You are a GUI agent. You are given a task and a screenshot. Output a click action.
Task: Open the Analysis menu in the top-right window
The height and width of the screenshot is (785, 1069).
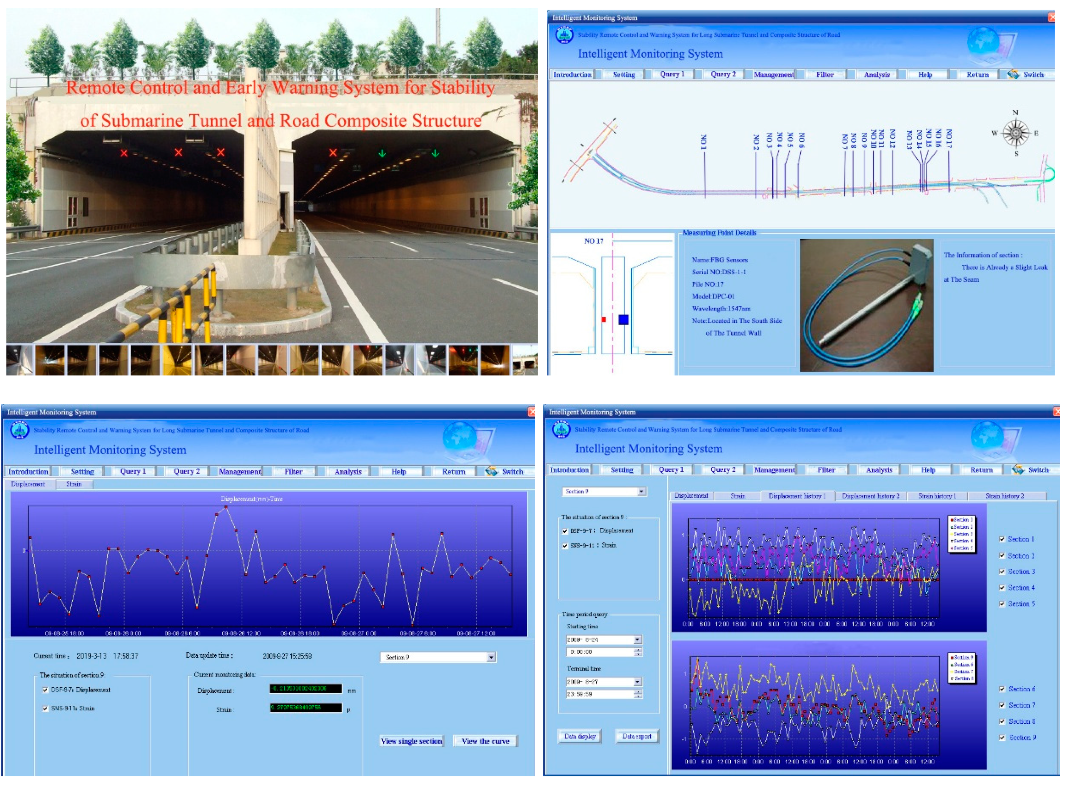tap(877, 75)
